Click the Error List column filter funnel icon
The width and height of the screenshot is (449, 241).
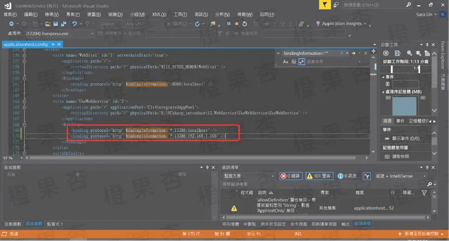pos(424,193)
